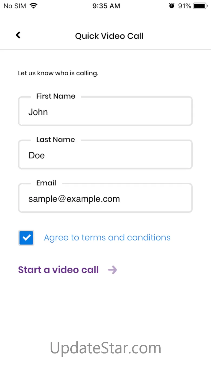
Task: Click the "Let us know who is calling" text
Action: click(58, 73)
